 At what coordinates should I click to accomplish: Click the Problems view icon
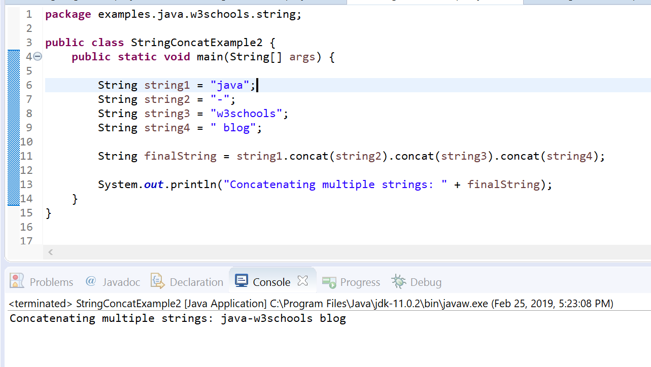[16, 281]
